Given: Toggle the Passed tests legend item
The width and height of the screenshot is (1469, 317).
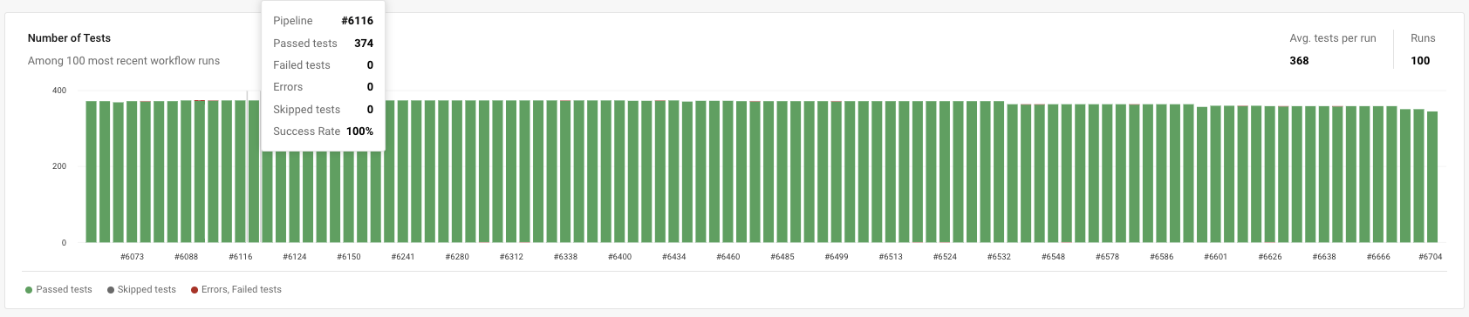Looking at the screenshot, I should point(58,290).
